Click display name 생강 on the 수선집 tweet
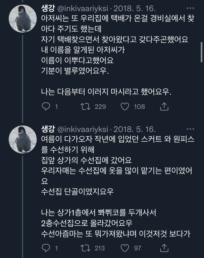 click(x=48, y=128)
